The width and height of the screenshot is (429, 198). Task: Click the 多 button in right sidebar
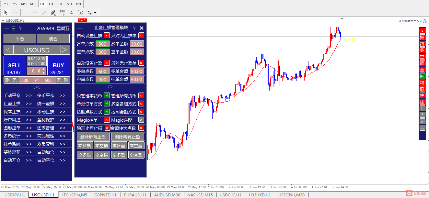pos(422,50)
